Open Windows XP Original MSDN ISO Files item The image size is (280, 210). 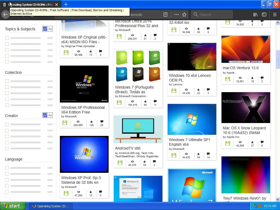84,39
